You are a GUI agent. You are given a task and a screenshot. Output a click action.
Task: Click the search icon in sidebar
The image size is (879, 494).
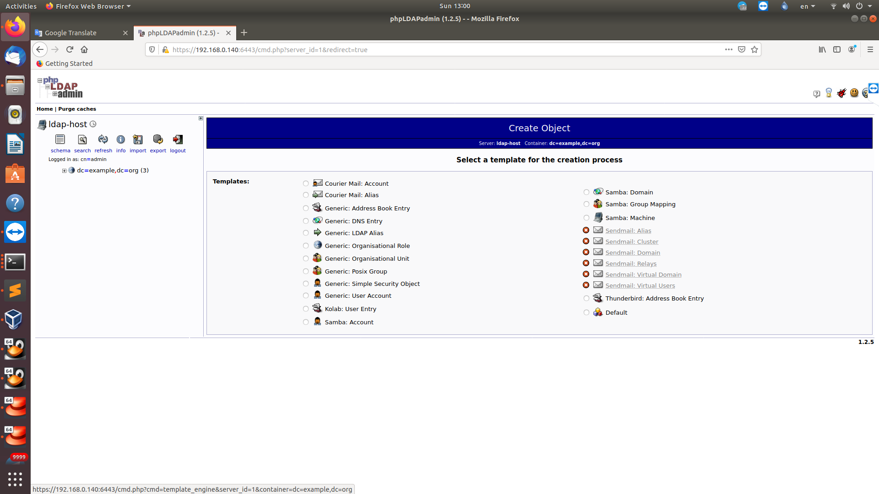tap(82, 140)
